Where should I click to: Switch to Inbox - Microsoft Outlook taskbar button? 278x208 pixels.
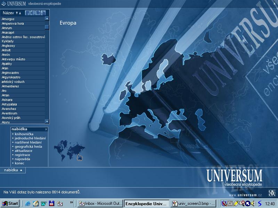(x=100, y=203)
